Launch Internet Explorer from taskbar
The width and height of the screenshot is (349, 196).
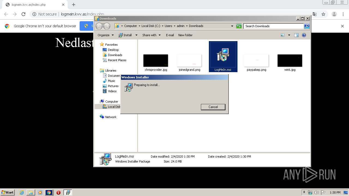[x=22, y=192]
